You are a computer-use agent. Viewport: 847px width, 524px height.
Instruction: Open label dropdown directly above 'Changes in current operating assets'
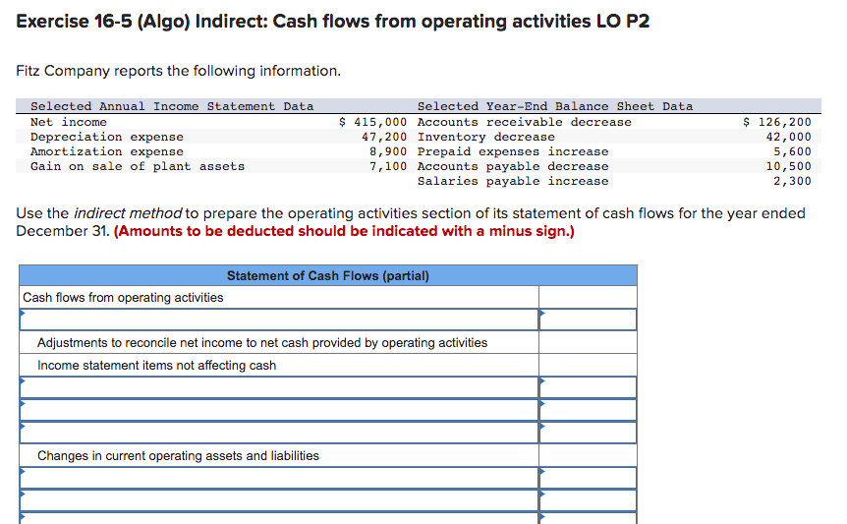(279, 434)
